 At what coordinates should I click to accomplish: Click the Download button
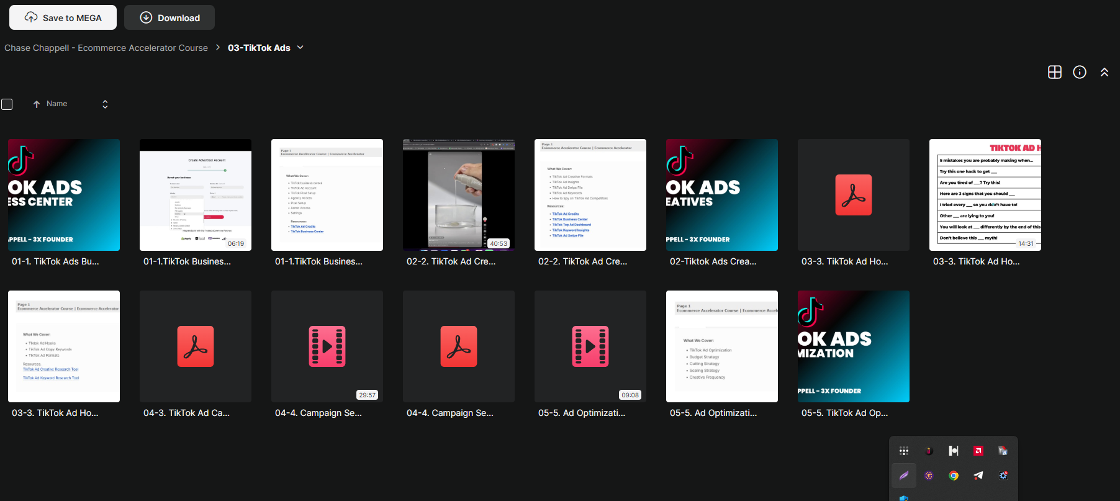169,17
